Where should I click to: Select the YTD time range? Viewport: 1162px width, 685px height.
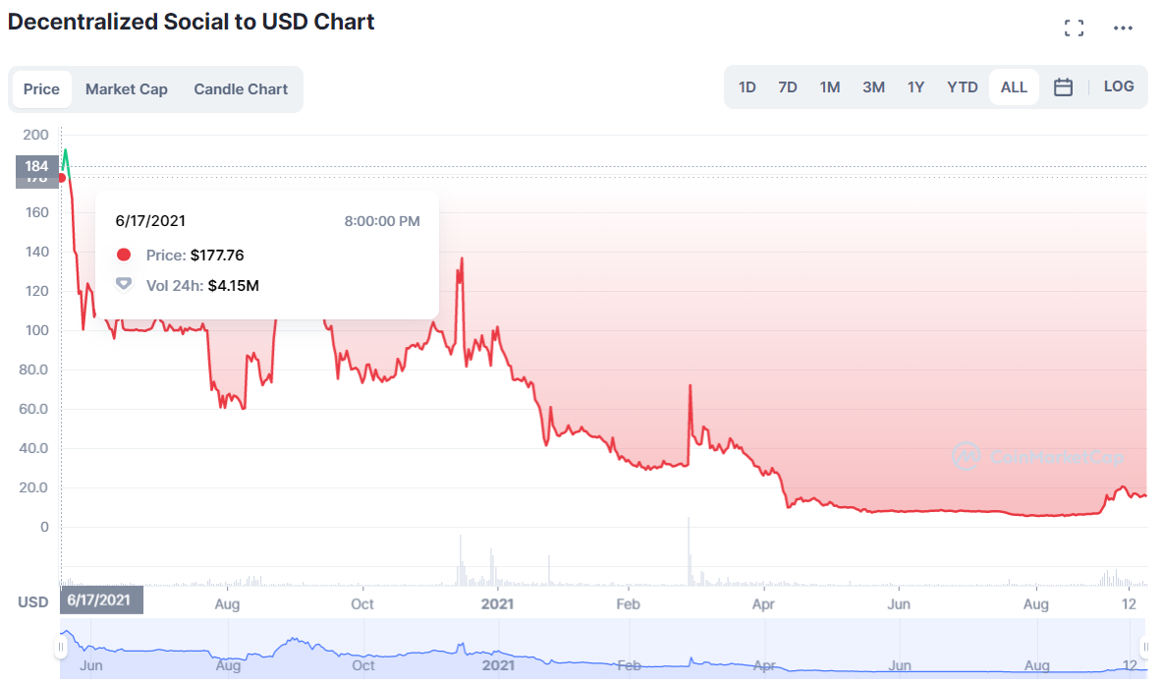pyautogui.click(x=962, y=87)
